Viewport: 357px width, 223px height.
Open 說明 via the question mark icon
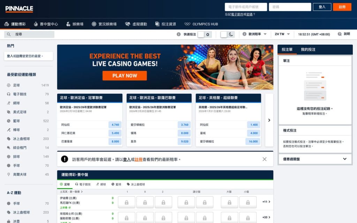[339, 34]
